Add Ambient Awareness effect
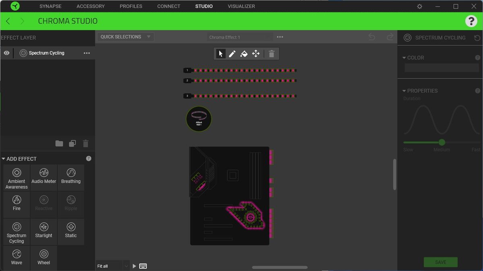Viewport: 483px width, 271px height. click(x=17, y=178)
